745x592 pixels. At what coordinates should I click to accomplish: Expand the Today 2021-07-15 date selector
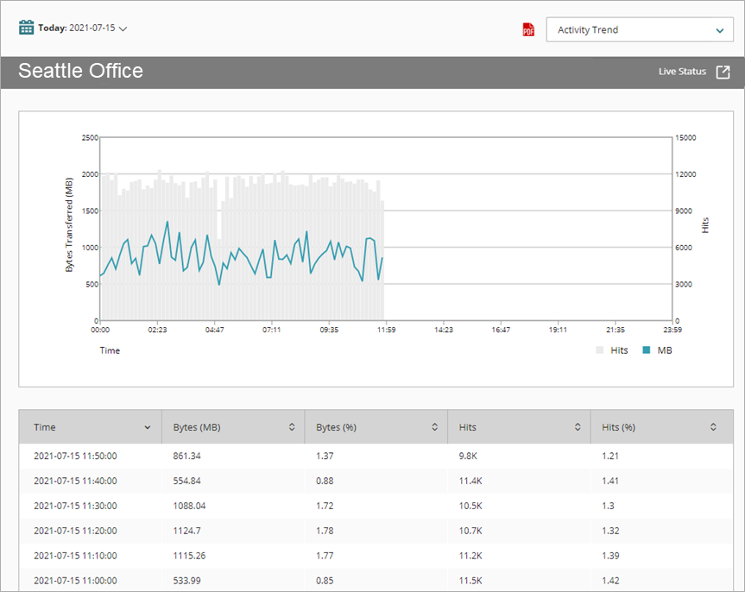tap(123, 28)
